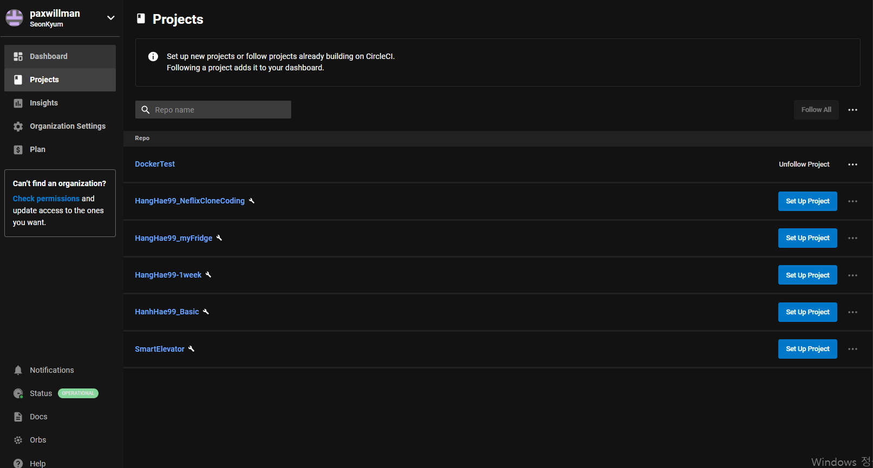Open the HangHae99_NeflixCloneCoding repo link
Screen dimensions: 873x468
tap(189, 201)
